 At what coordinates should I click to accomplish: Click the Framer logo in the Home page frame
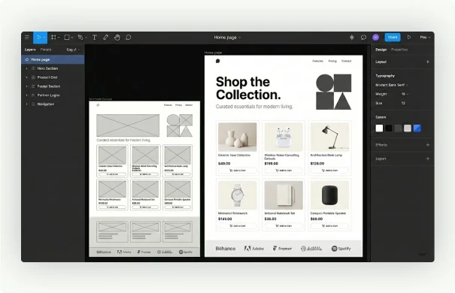(282, 249)
